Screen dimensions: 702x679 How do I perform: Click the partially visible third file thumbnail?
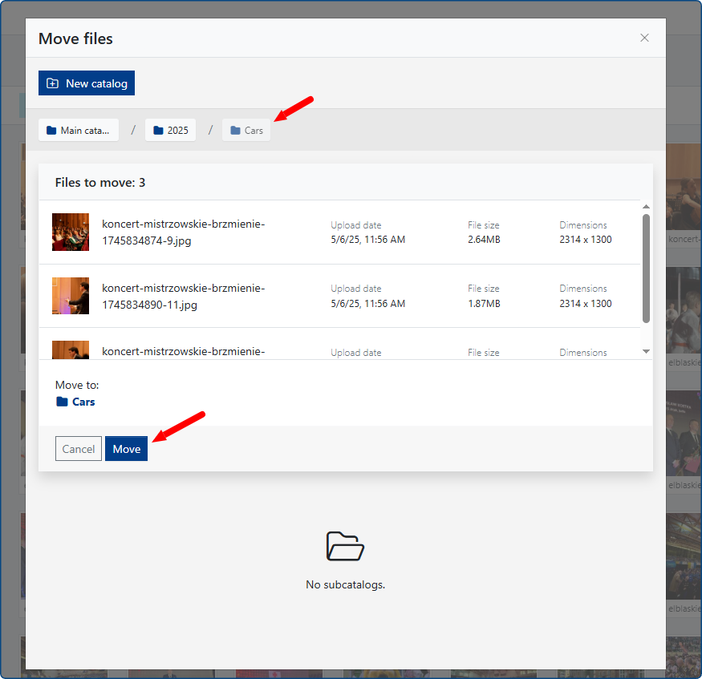[71, 350]
